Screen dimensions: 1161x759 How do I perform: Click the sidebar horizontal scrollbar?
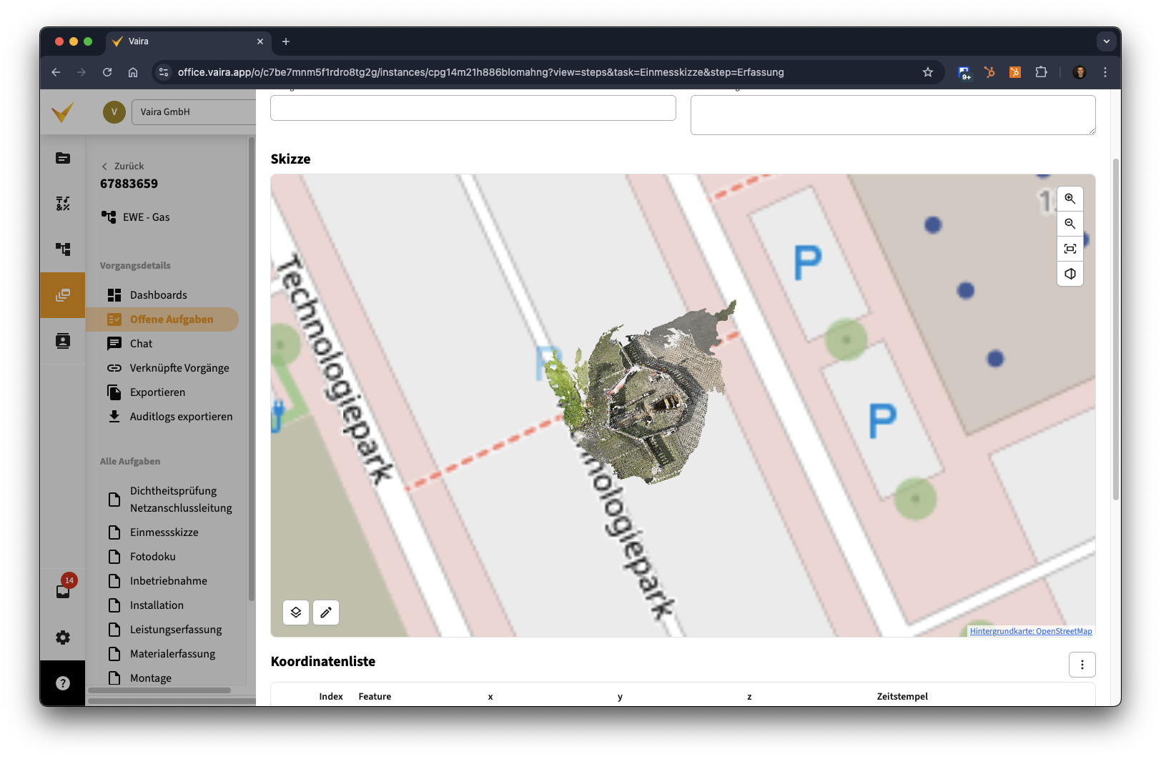(x=159, y=690)
